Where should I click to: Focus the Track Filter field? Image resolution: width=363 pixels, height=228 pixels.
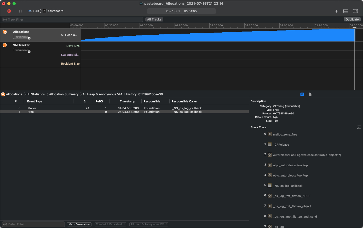(x=73, y=20)
